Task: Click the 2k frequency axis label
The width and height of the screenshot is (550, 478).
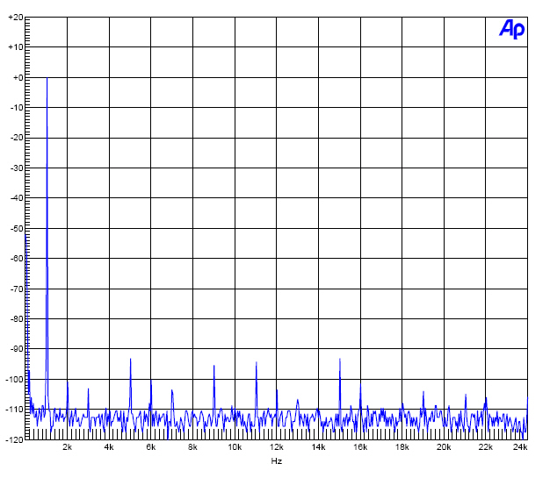Action: [67, 447]
